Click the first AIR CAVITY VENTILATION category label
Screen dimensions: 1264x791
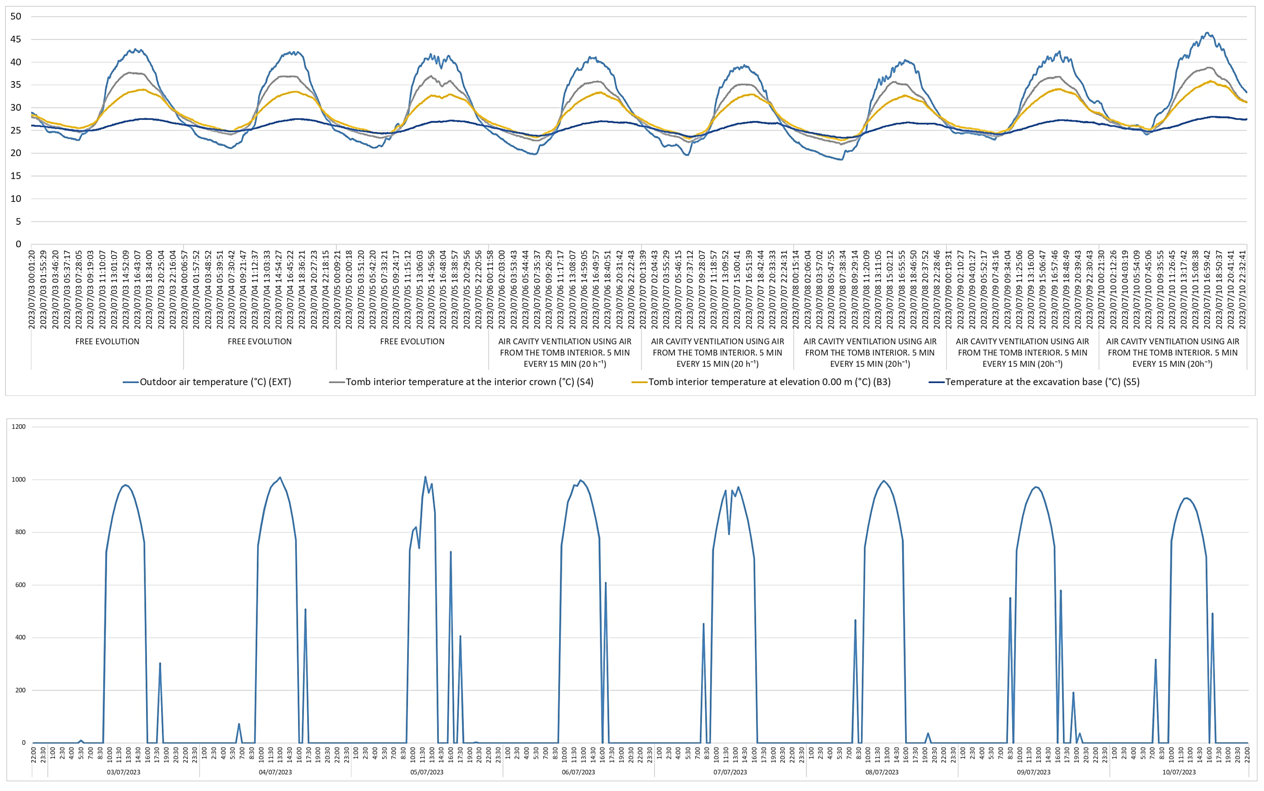(565, 353)
